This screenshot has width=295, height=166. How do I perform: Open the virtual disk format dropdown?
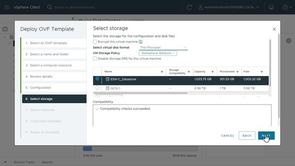click(x=163, y=47)
